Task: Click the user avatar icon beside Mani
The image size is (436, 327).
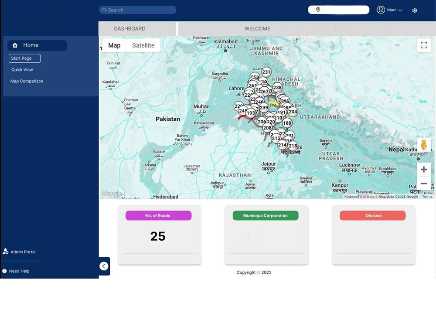Action: [x=381, y=10]
